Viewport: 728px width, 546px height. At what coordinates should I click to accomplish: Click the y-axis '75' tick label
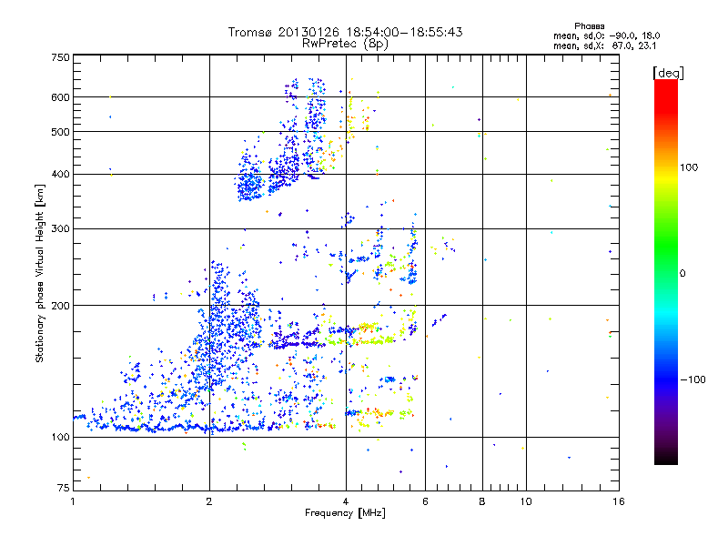64,488
